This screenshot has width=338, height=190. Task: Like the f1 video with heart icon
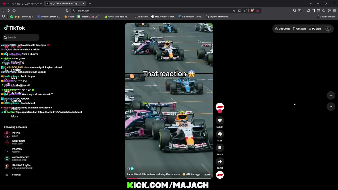[220, 120]
